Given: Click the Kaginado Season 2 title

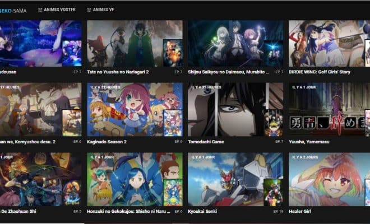Looking at the screenshot, I should pyautogui.click(x=107, y=142).
